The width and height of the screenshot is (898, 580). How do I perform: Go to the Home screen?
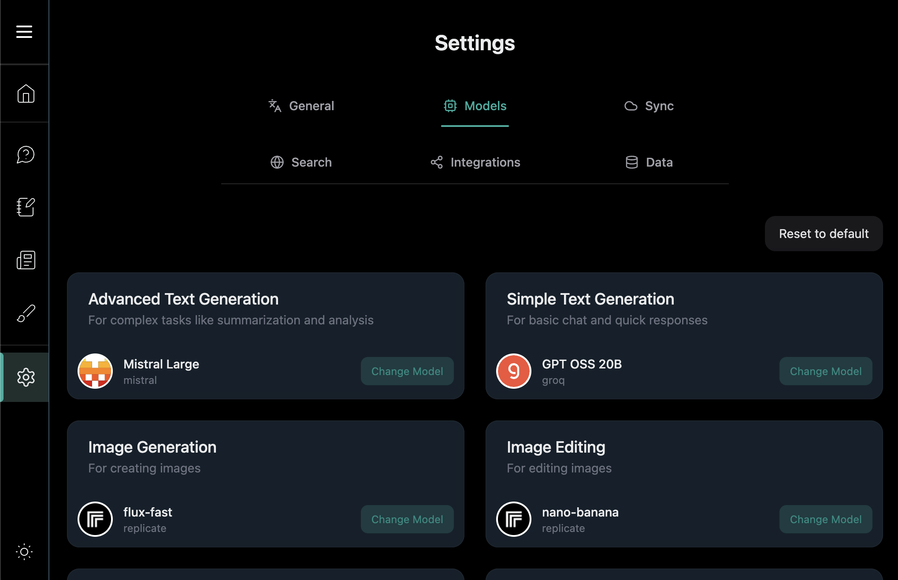point(25,93)
